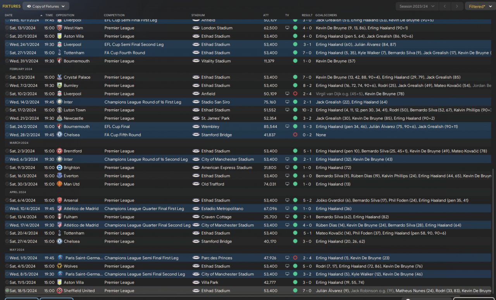Tick the selection circle on the Arsenal row
Screen dimensions: 496x300
[7, 200]
